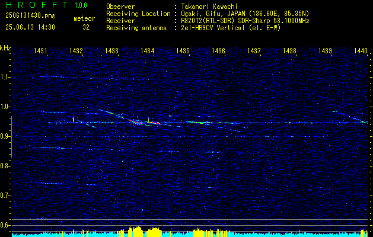The height and width of the screenshot is (237, 373).
Task: Click the red meteor echo near 1434
Action: (x=154, y=123)
